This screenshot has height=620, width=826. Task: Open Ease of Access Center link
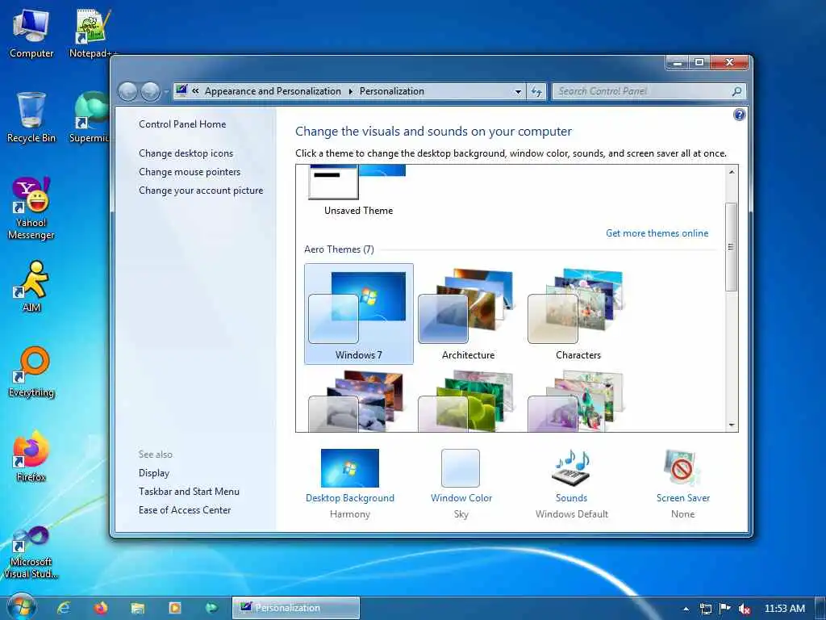[x=185, y=510]
